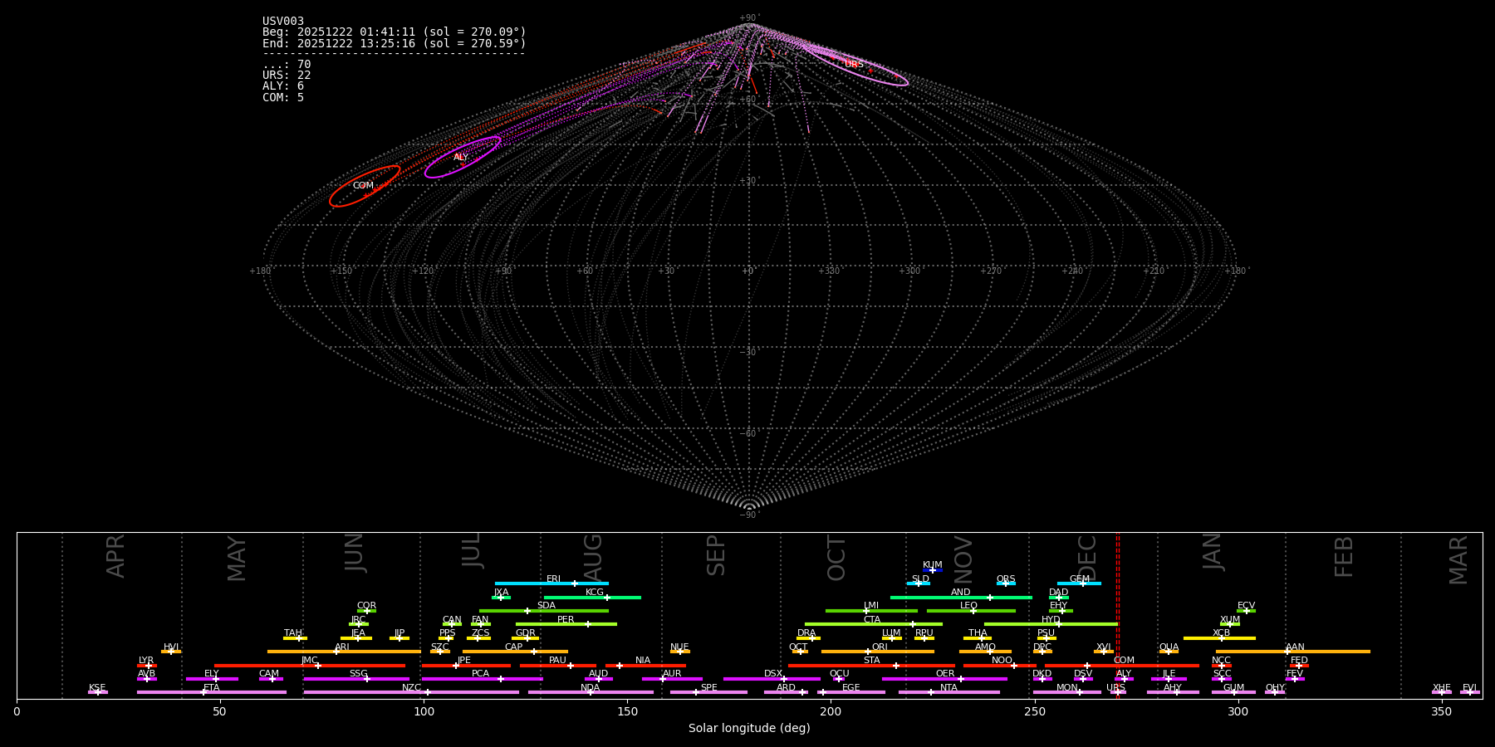Screen dimensions: 1495x747
Task: Click the EVI shower label
Action: [1470, 688]
